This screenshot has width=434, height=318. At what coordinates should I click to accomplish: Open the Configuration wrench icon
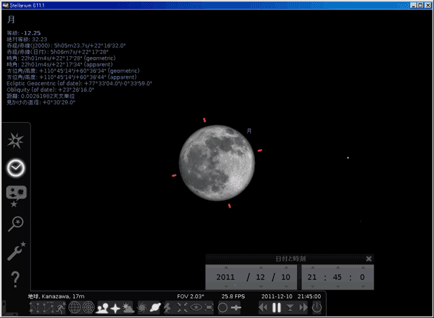coord(16,252)
